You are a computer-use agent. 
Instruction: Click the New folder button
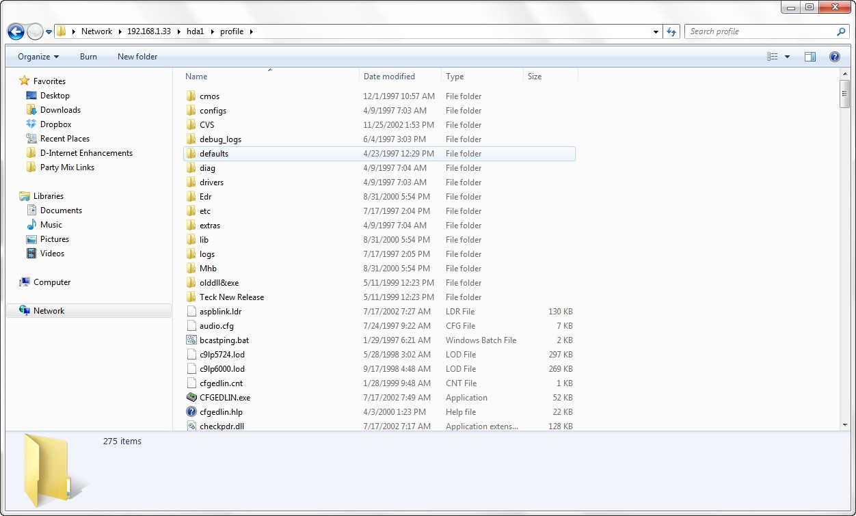137,57
